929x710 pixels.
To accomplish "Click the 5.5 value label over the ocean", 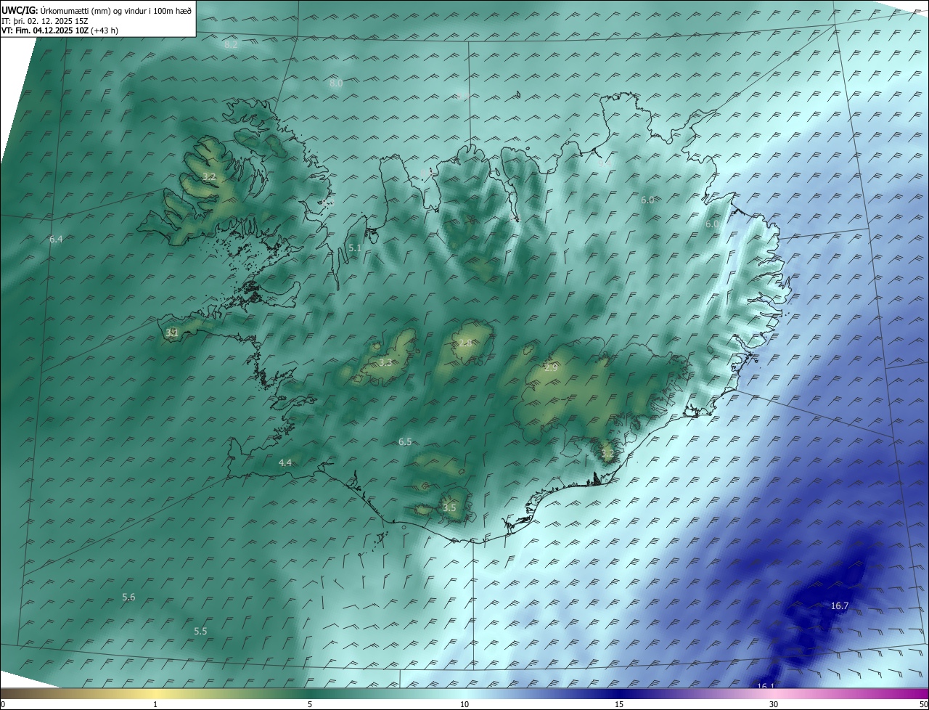I will [200, 632].
